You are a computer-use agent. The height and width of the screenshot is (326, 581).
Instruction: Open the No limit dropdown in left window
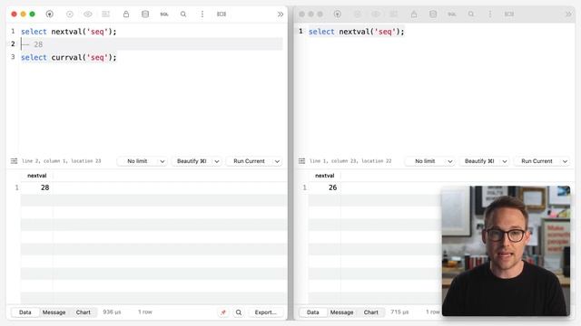[142, 161]
